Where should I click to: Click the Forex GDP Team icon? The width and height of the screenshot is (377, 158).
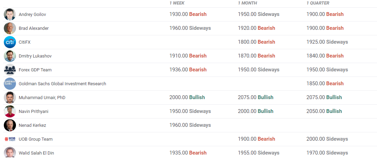10,70
